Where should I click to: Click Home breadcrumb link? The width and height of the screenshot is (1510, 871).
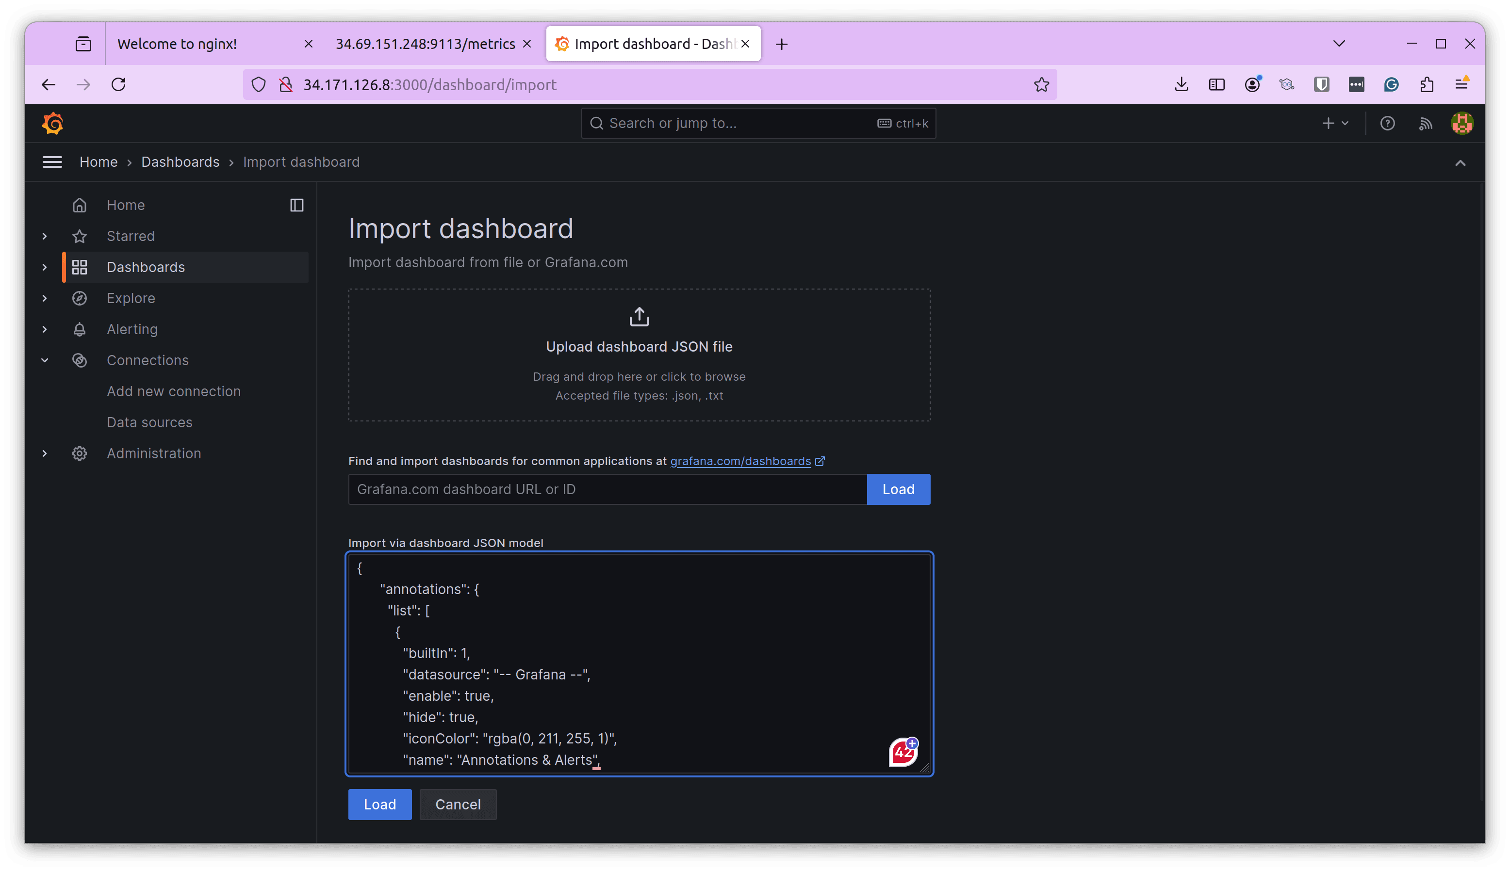(x=99, y=162)
